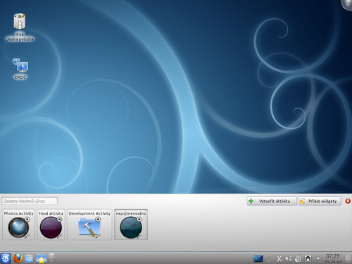352x264 pixels.
Task: Open the desktop toolbox cashew in top-right corner
Action: [347, 4]
